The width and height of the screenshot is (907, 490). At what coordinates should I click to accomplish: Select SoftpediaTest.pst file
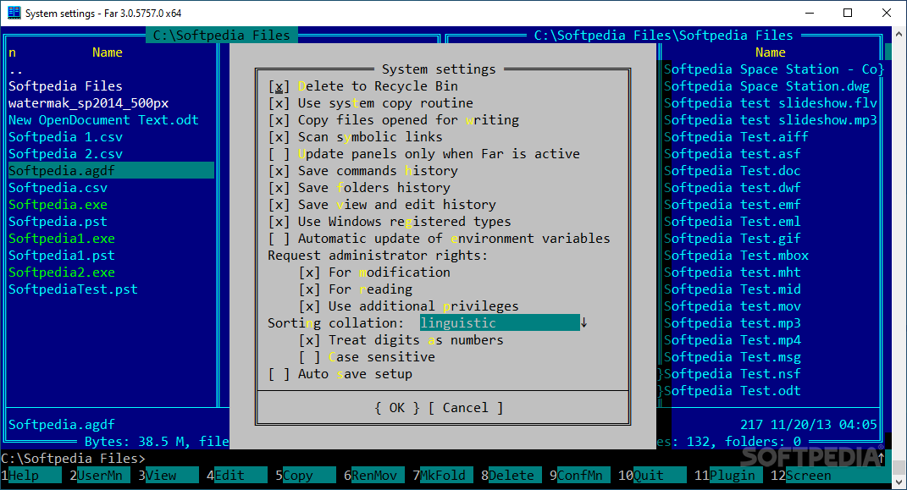(x=73, y=289)
